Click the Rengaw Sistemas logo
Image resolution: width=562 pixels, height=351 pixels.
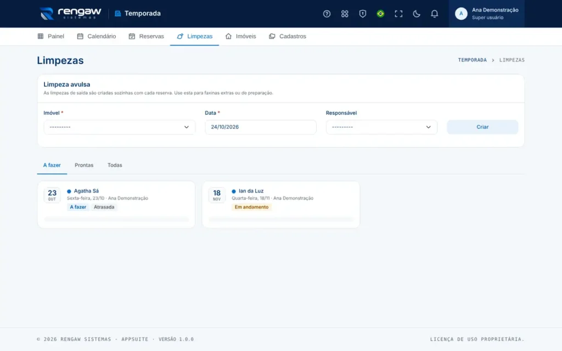[71, 14]
